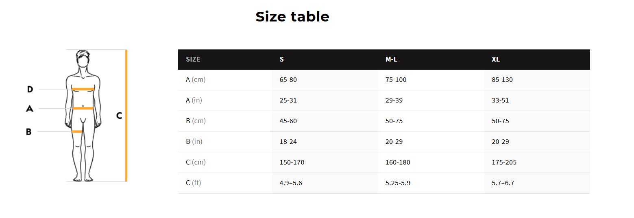Click the A waist label on diagram

pyautogui.click(x=29, y=109)
